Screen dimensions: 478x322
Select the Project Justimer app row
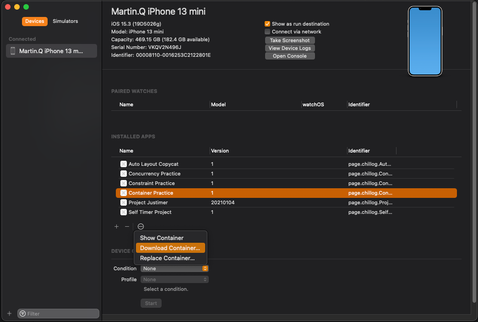[x=286, y=202]
